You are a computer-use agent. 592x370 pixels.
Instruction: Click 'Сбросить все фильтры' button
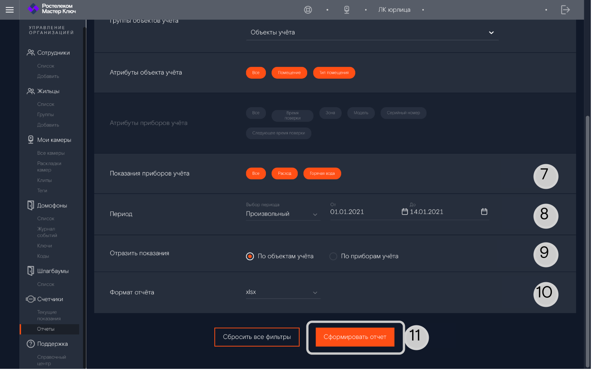pos(257,337)
